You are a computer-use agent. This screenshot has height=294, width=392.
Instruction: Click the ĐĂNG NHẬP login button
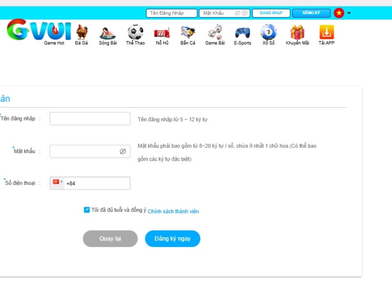tap(271, 13)
